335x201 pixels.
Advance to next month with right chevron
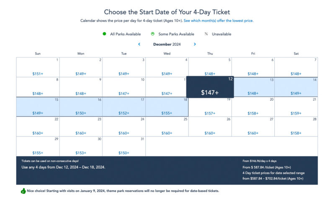click(195, 44)
